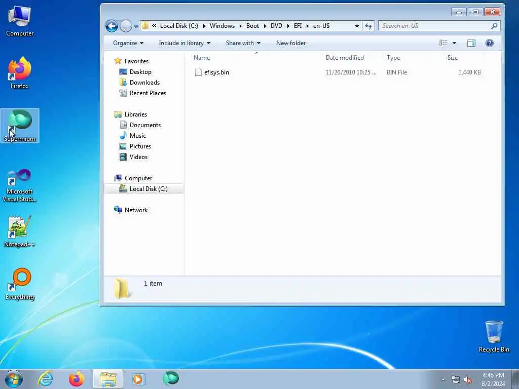Screen dimensions: 519x389
Task: Open the Organize menu
Action: click(x=128, y=43)
